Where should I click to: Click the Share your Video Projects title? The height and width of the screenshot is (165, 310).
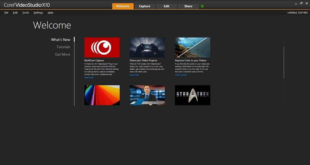[143, 60]
